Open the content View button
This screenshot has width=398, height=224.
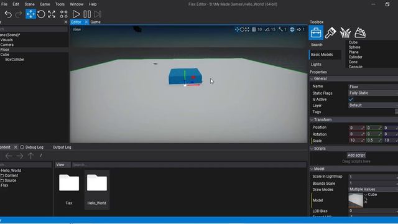[x=62, y=165]
